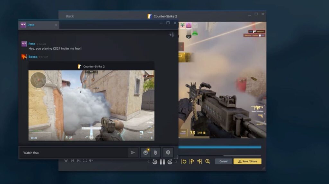Expand the dropdown arrow left of the player controls
This screenshot has width=329, height=184.
point(66,161)
